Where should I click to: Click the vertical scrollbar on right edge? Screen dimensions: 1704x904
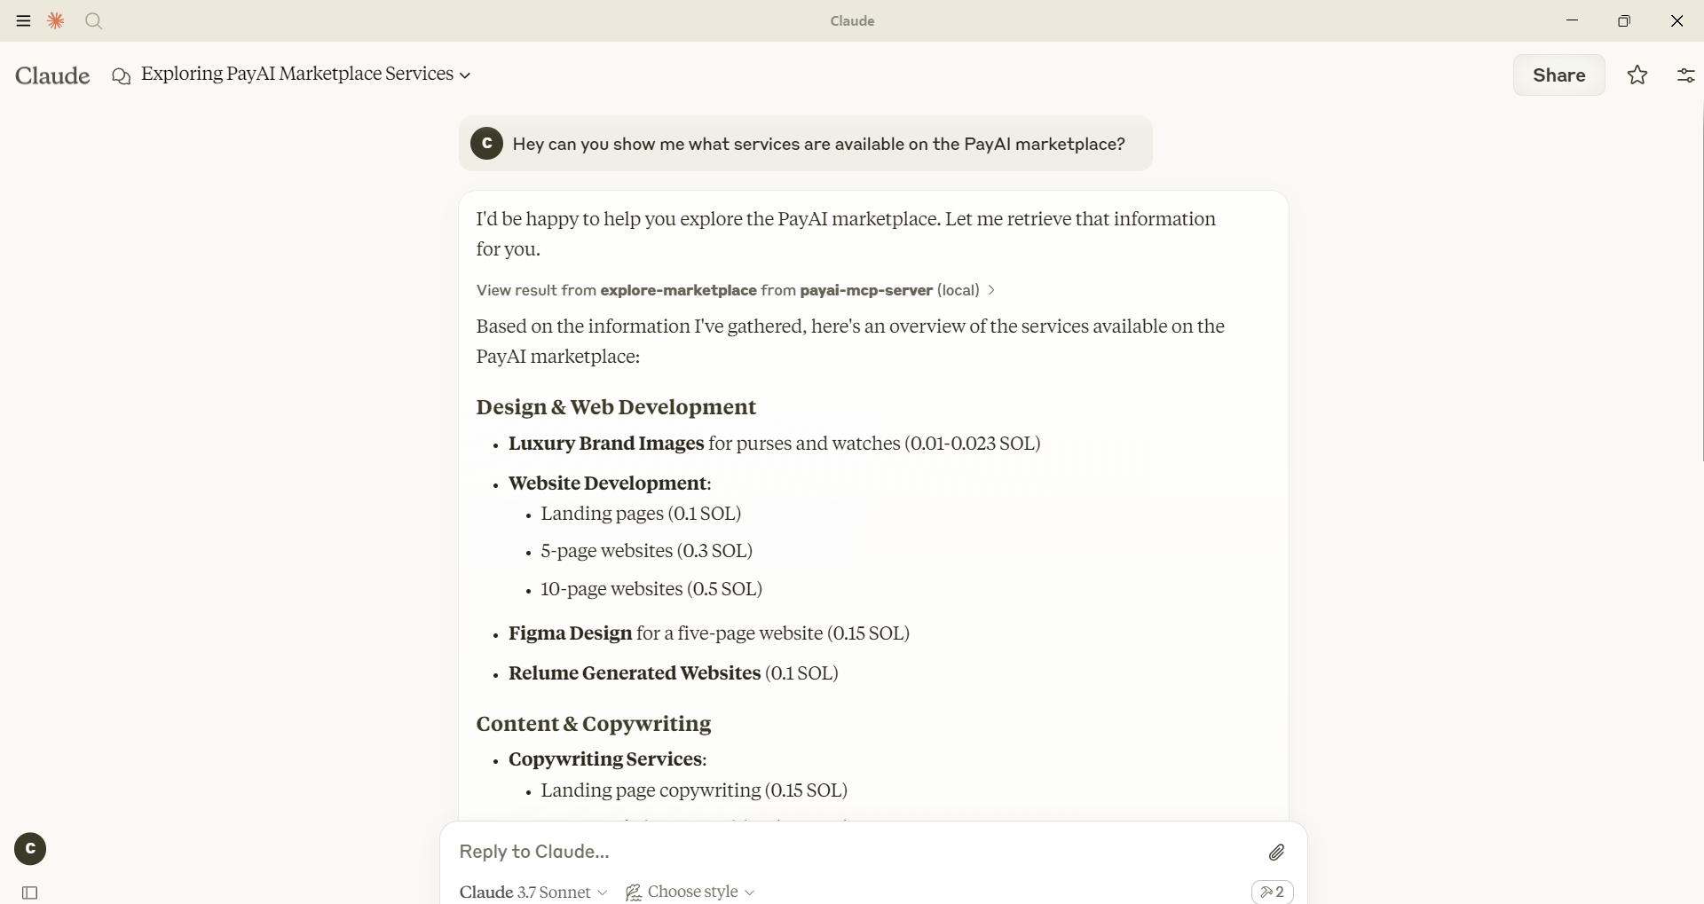point(1700,284)
